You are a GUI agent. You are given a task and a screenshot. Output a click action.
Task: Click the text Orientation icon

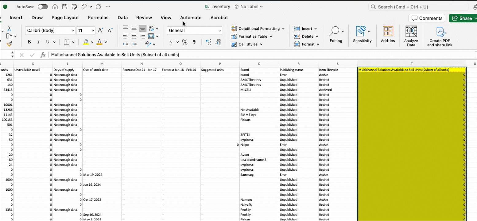[148, 44]
